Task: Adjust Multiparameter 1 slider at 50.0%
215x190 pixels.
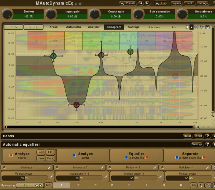Action: [x=25, y=178]
